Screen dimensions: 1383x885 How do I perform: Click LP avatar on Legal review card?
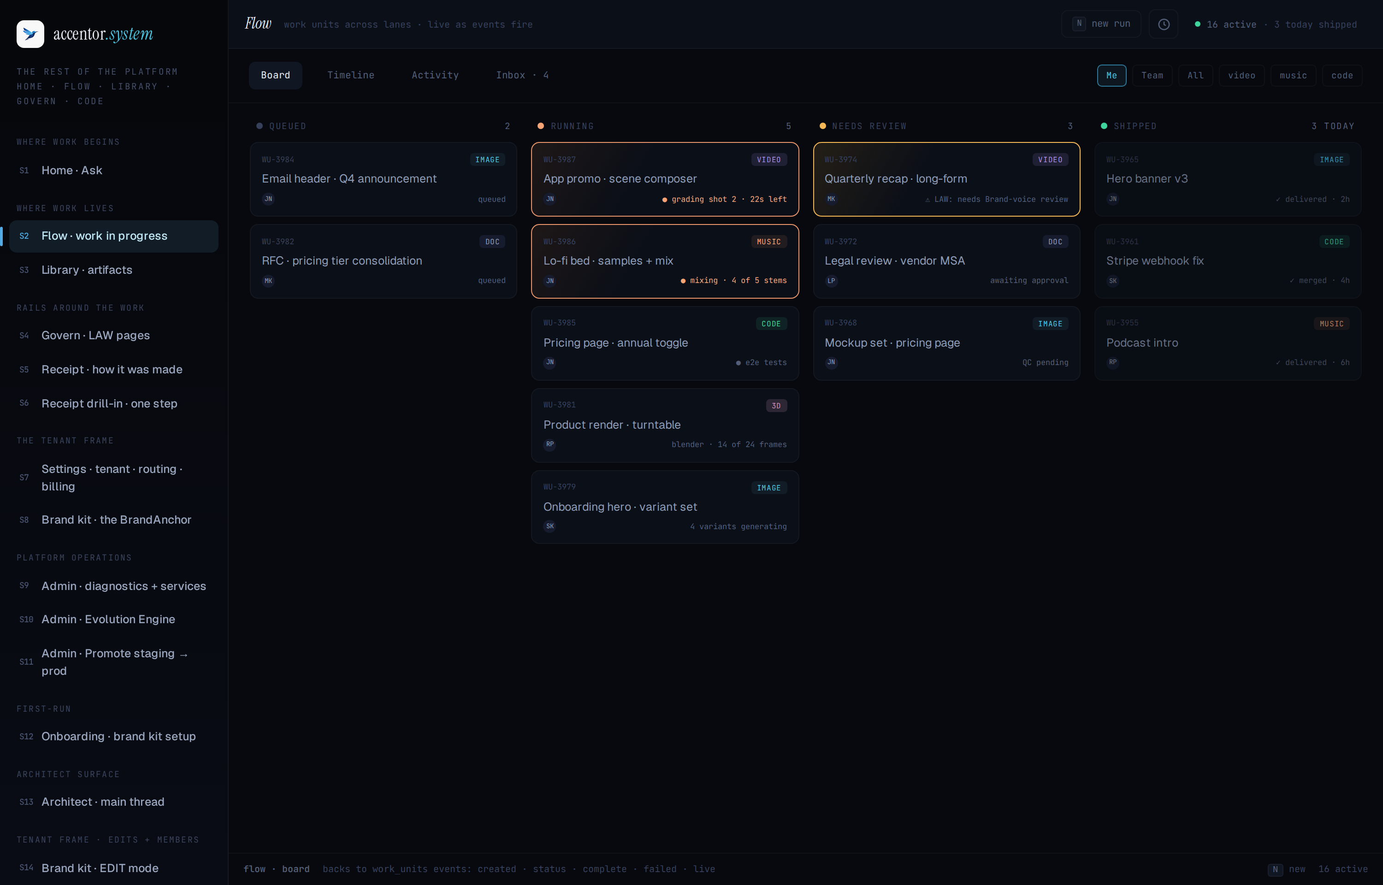831,281
